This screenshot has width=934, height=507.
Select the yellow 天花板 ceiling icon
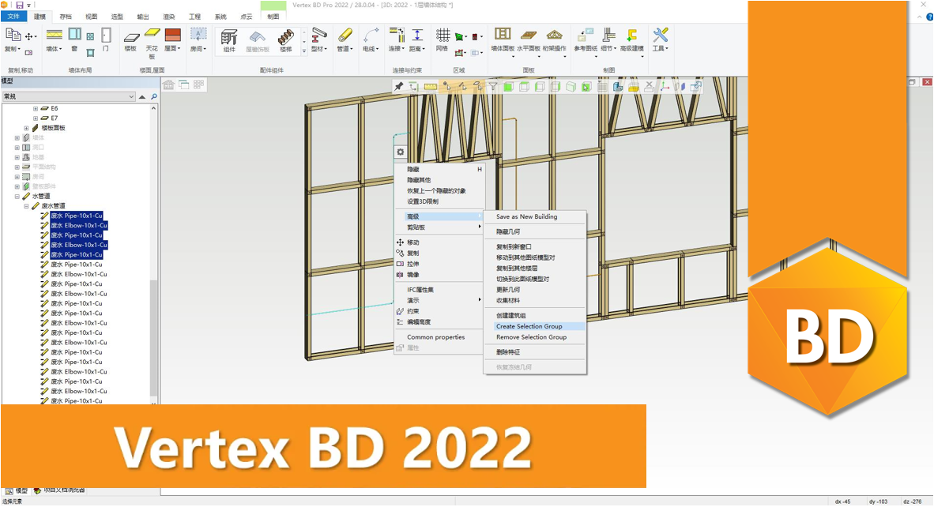pos(153,34)
